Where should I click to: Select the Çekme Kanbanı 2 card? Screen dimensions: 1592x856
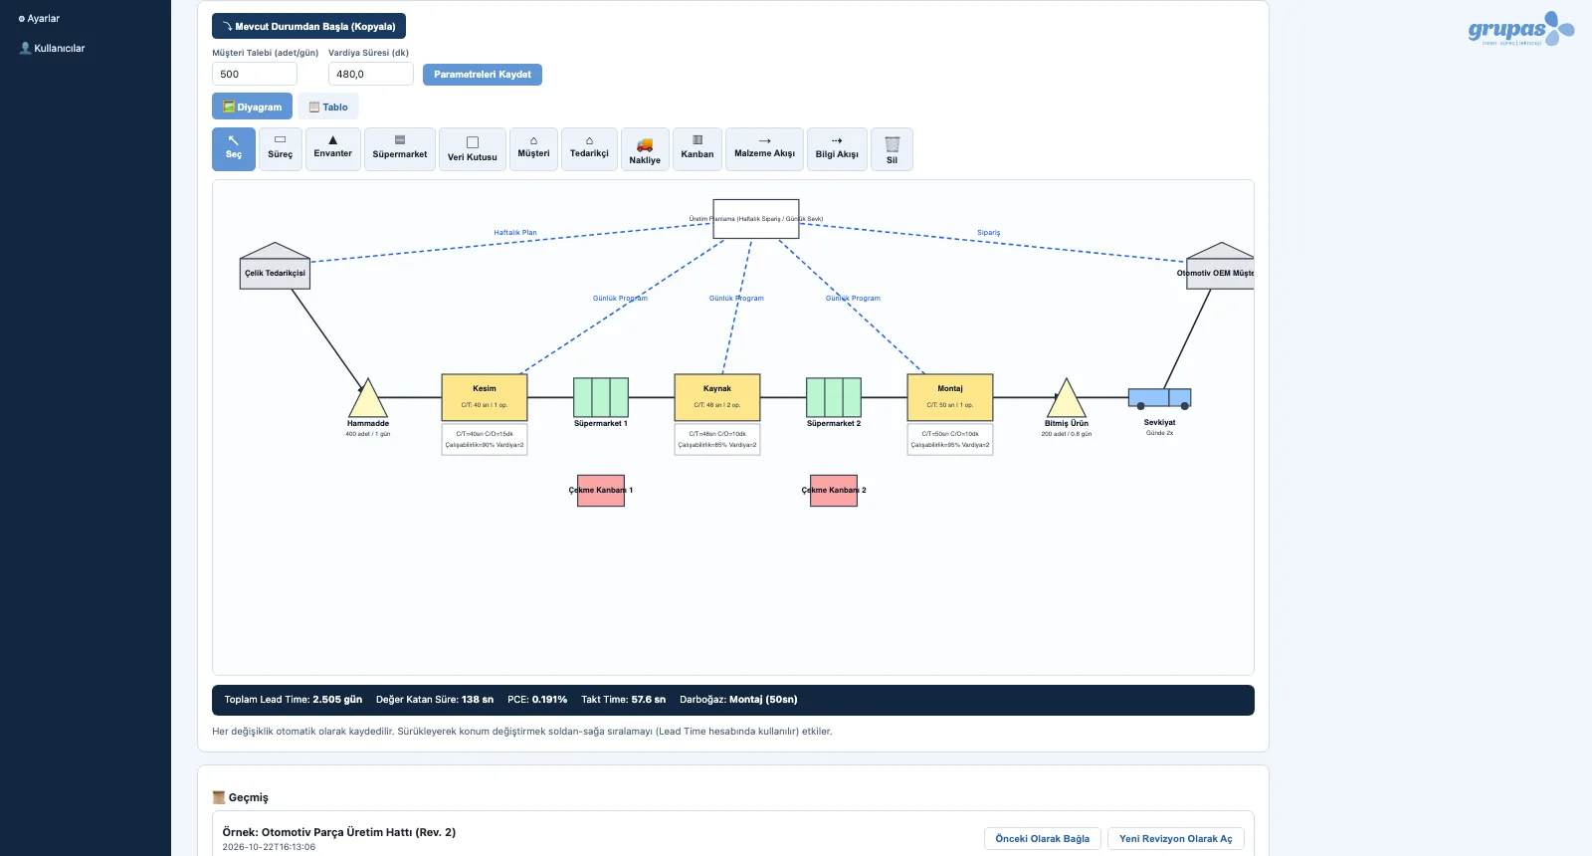click(x=834, y=491)
